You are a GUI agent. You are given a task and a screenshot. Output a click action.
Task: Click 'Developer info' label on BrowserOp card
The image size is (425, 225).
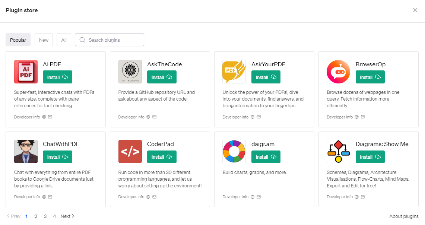pyautogui.click(x=340, y=117)
